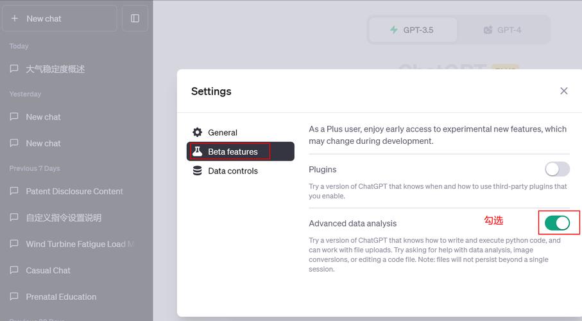Click the sparkle icon on GPT-4
582x321 pixels.
click(x=488, y=30)
